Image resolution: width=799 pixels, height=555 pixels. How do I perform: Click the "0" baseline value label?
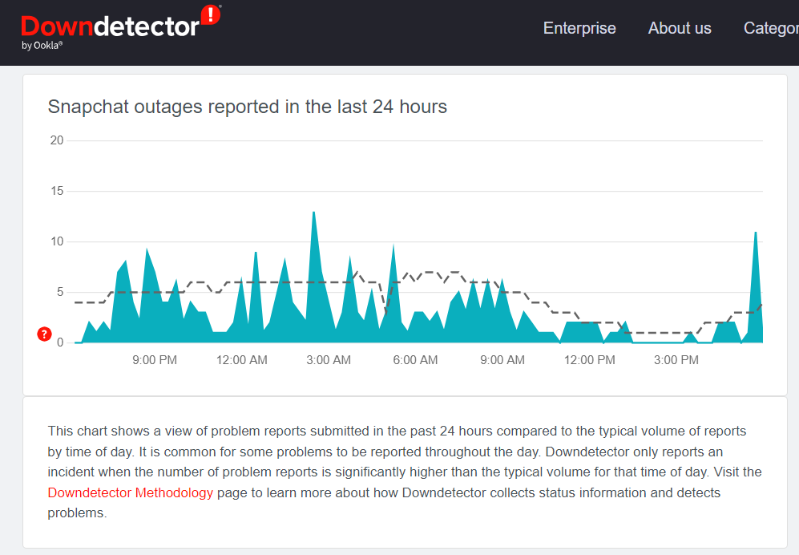[59, 341]
